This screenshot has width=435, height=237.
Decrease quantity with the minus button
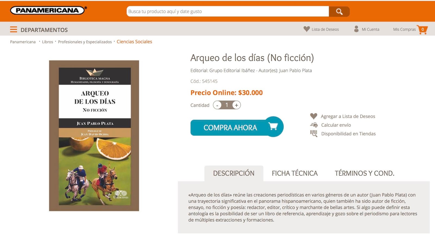click(x=217, y=105)
